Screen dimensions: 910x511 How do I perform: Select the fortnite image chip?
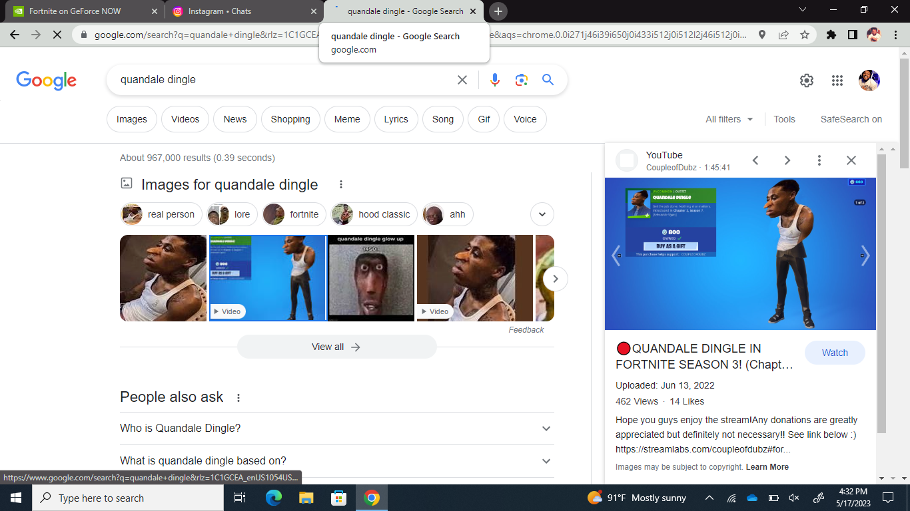point(294,214)
